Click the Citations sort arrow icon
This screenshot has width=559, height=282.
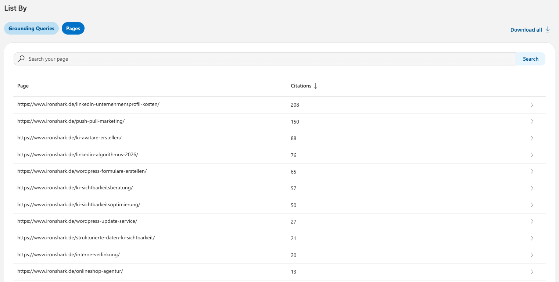(315, 86)
